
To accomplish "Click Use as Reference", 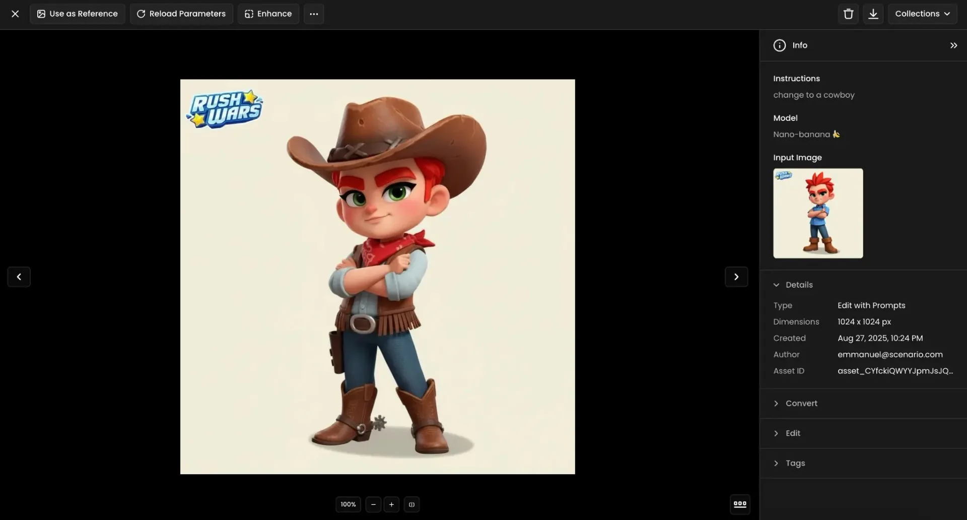I will click(77, 14).
